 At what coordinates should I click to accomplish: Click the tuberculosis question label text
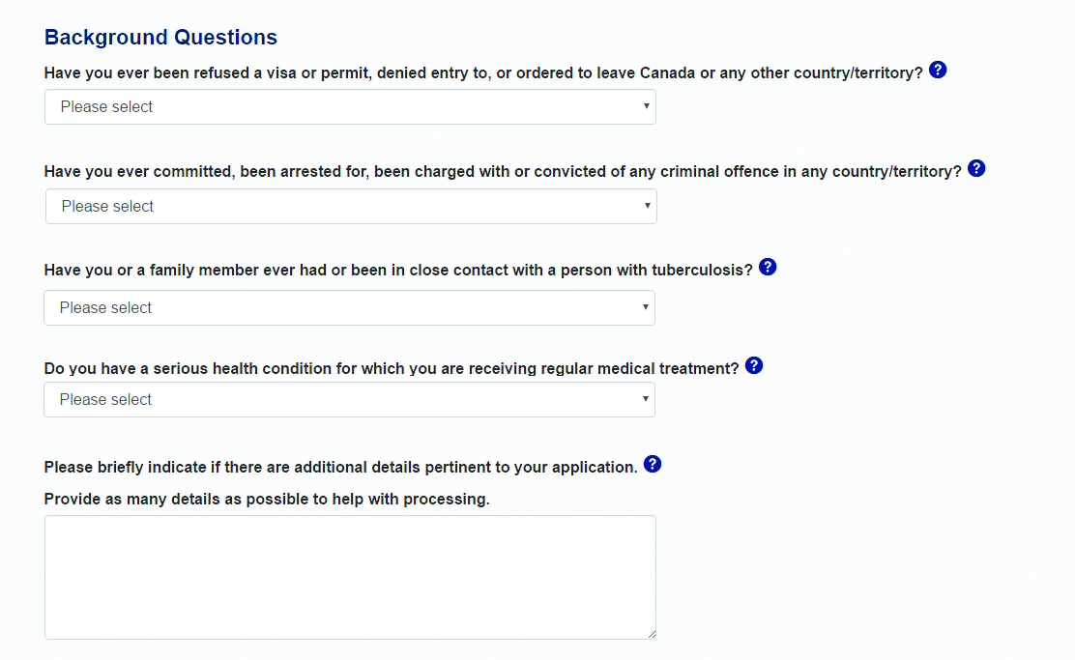tap(398, 271)
